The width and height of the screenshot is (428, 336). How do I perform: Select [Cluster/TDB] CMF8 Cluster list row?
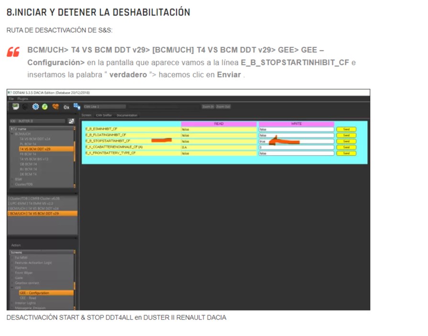click(42, 198)
